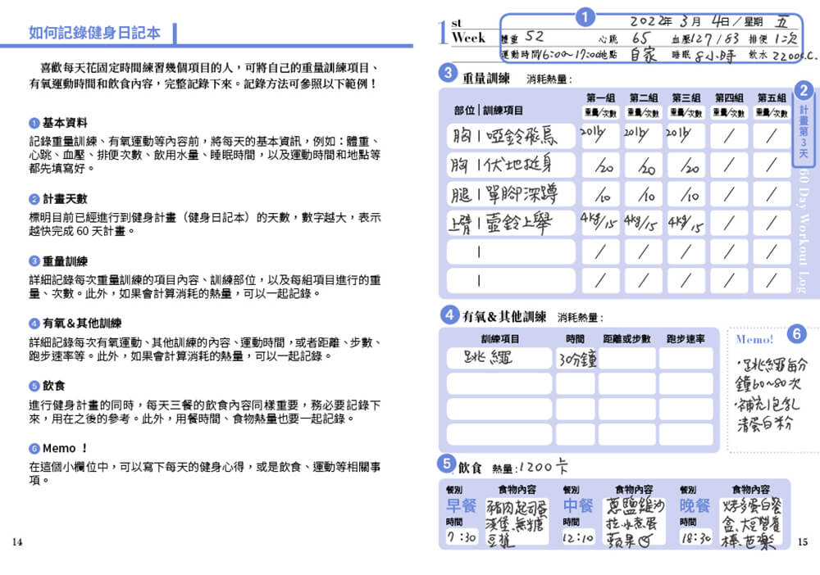Viewport: 820px width, 575px height.
Task: Click the dinner time 18:30
Action: click(695, 537)
